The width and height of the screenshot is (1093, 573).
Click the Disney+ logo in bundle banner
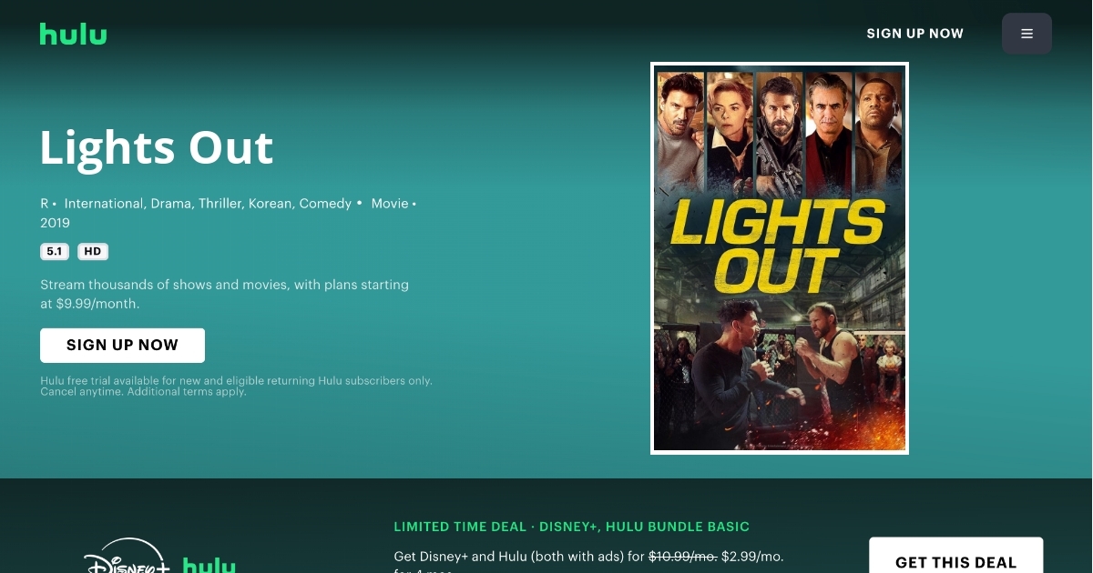127,557
